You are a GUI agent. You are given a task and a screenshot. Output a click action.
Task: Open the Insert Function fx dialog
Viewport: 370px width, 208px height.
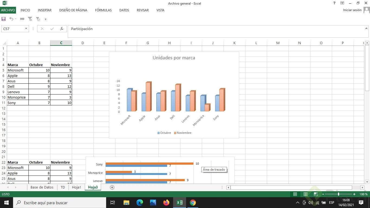tap(62, 29)
